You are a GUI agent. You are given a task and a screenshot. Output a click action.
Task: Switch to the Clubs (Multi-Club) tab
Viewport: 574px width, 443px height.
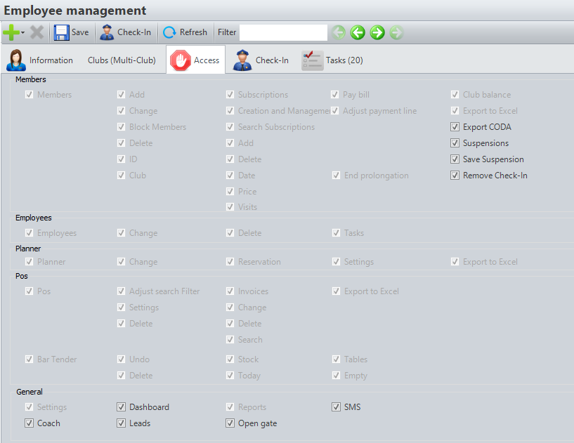pyautogui.click(x=122, y=60)
